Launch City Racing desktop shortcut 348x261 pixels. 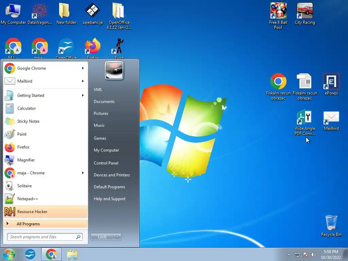(x=305, y=14)
